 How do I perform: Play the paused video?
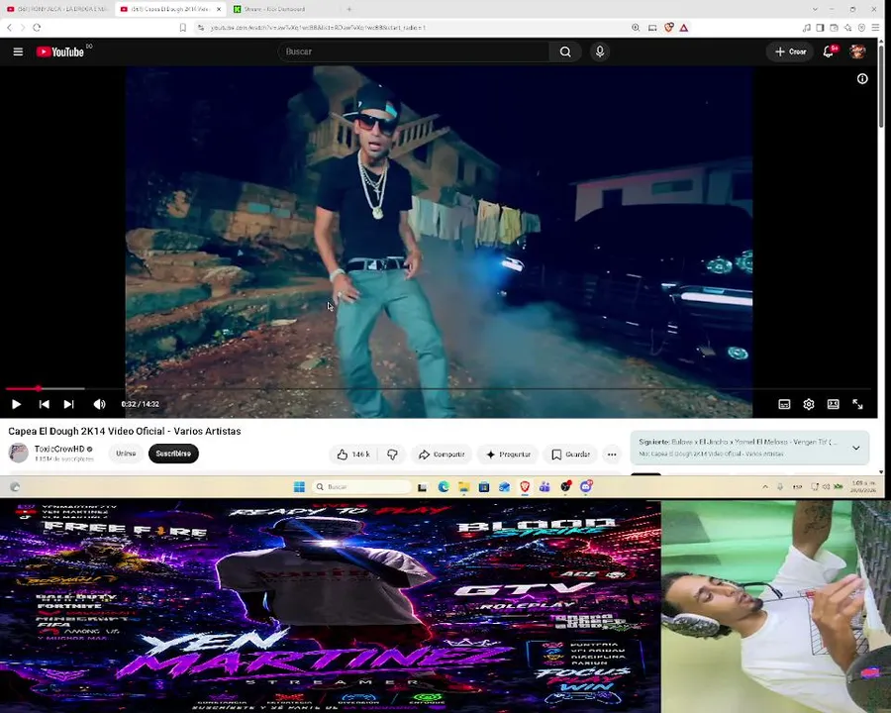(16, 404)
